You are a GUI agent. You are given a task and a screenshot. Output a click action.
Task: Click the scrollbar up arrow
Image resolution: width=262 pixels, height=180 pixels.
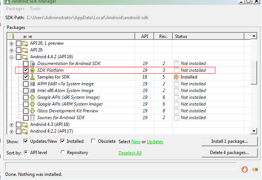[254, 36]
